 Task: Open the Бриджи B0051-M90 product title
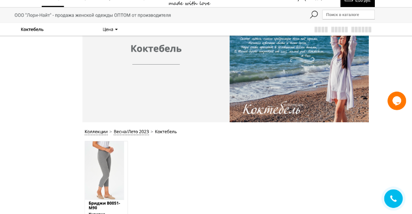(x=105, y=205)
